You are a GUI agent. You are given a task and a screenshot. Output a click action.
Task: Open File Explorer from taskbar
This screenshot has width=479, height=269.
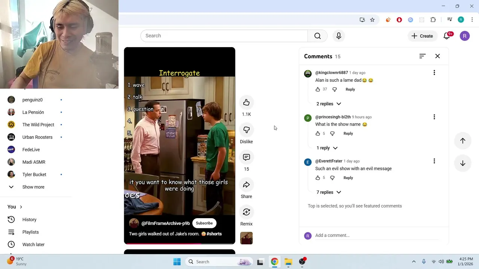(x=288, y=262)
